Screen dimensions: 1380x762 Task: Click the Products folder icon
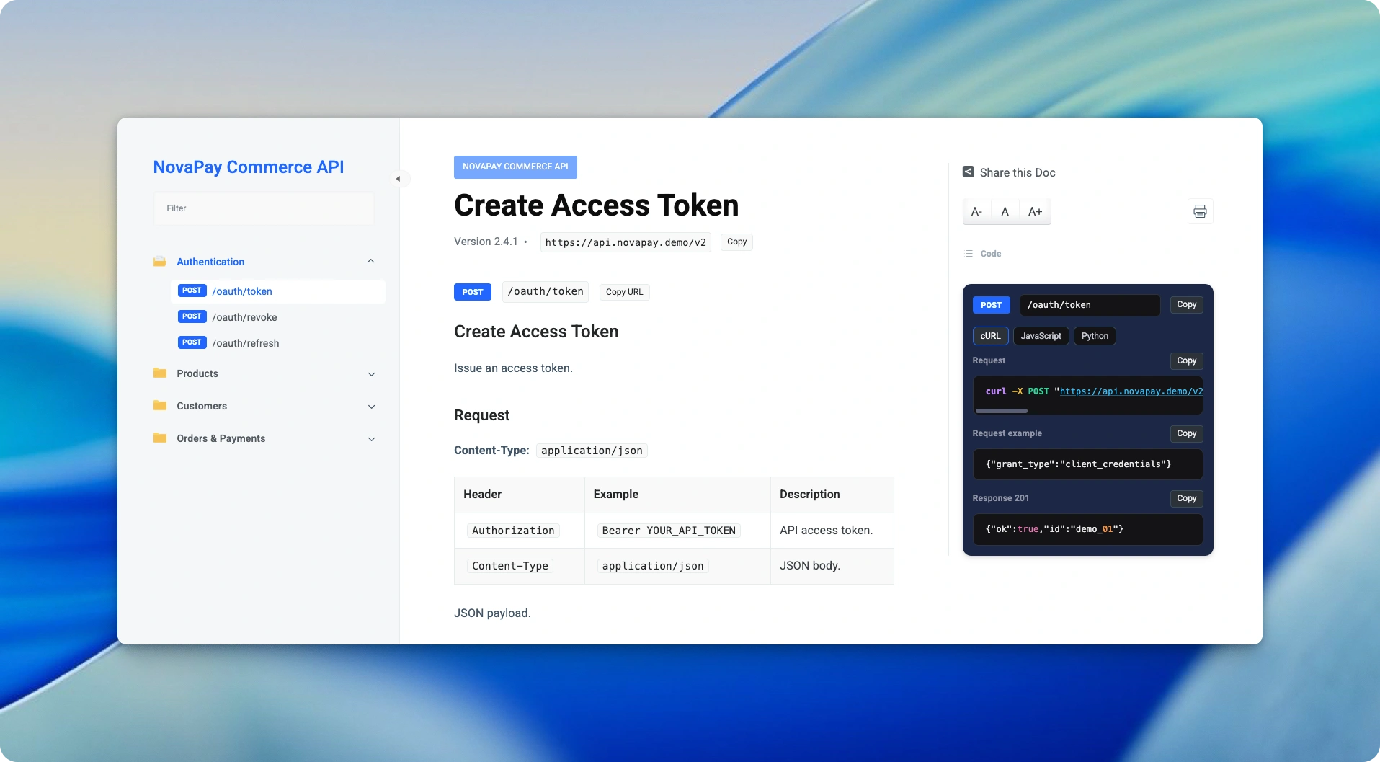tap(160, 373)
